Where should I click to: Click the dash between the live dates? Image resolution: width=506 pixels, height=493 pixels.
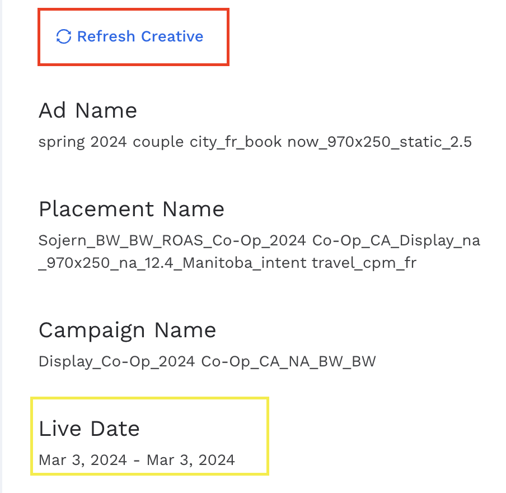coord(138,460)
